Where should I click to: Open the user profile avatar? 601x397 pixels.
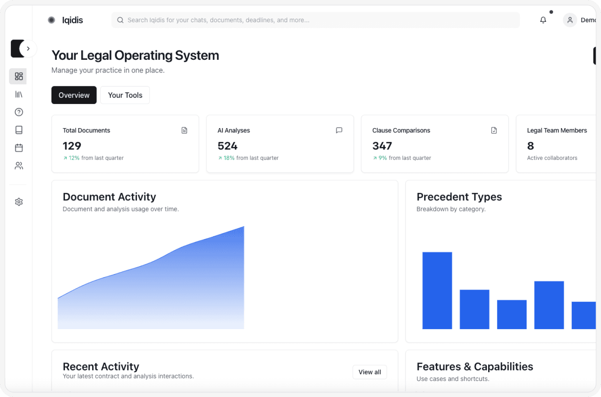coord(570,20)
